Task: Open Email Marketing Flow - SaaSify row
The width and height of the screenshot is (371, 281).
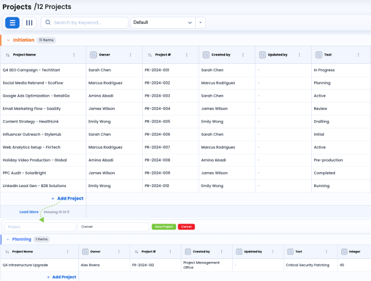Action: (32, 109)
